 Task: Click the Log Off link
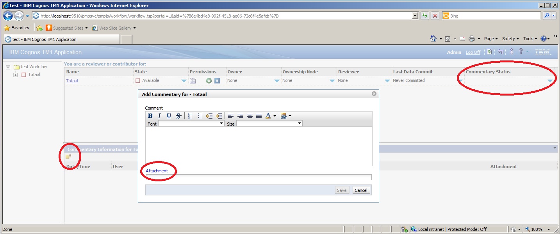tap(473, 52)
